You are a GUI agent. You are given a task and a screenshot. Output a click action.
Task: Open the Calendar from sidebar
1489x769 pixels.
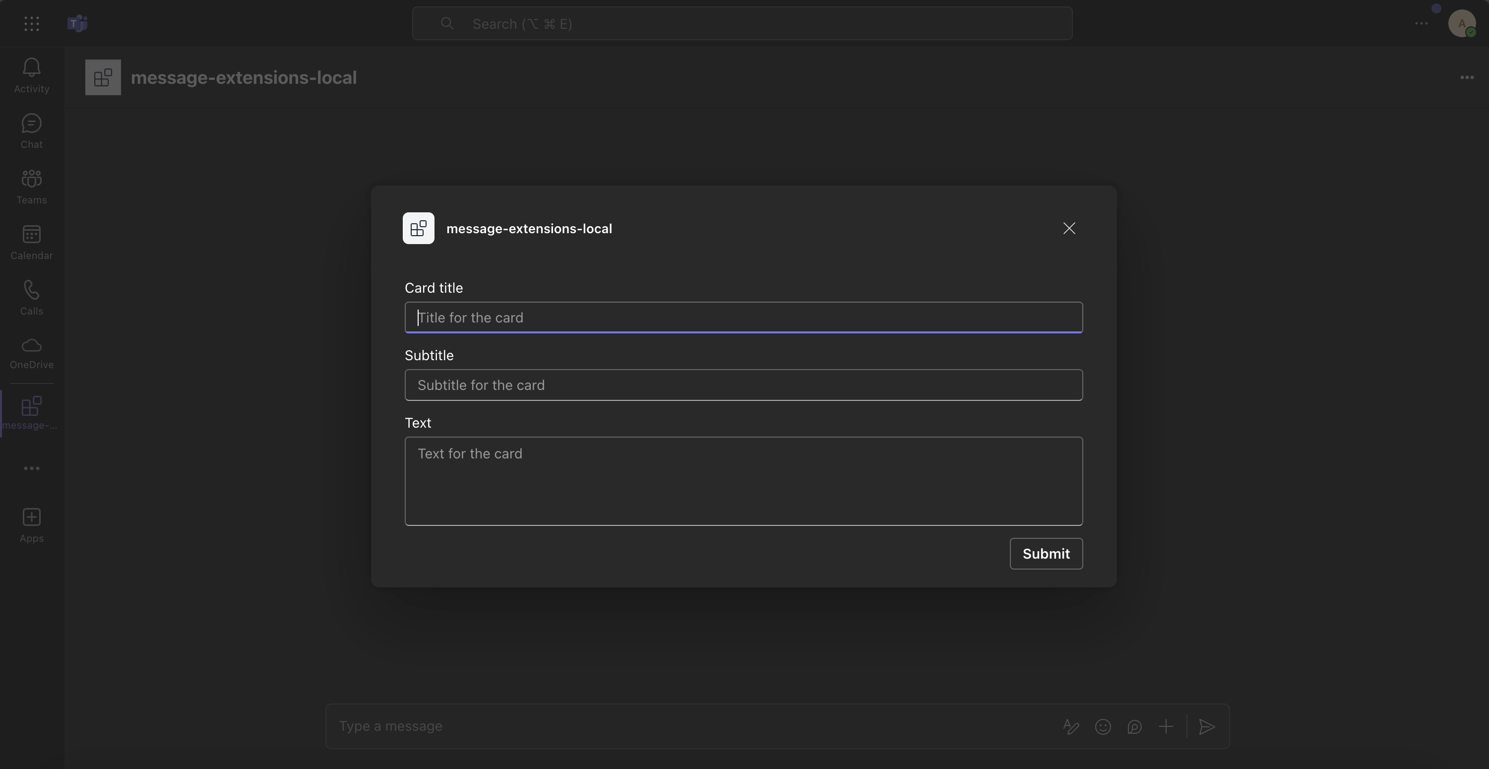pyautogui.click(x=31, y=241)
